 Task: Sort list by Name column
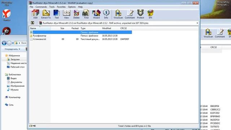pos(40,28)
